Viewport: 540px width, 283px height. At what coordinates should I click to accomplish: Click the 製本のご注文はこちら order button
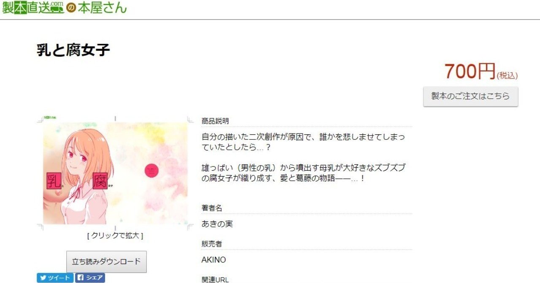tap(470, 96)
